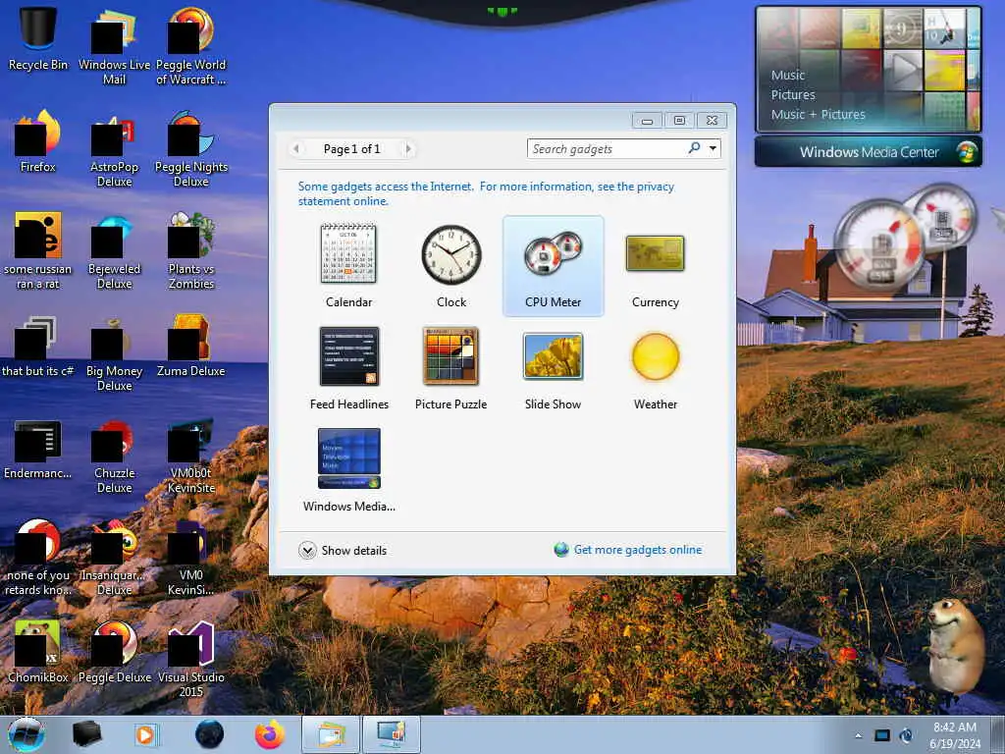Image resolution: width=1005 pixels, height=754 pixels.
Task: Pick the Picture Puzzle gadget
Action: (x=450, y=368)
